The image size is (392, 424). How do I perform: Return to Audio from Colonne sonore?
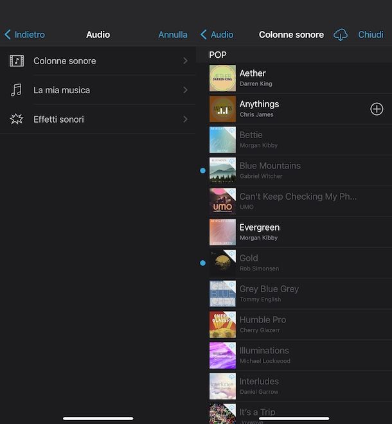pyautogui.click(x=217, y=35)
